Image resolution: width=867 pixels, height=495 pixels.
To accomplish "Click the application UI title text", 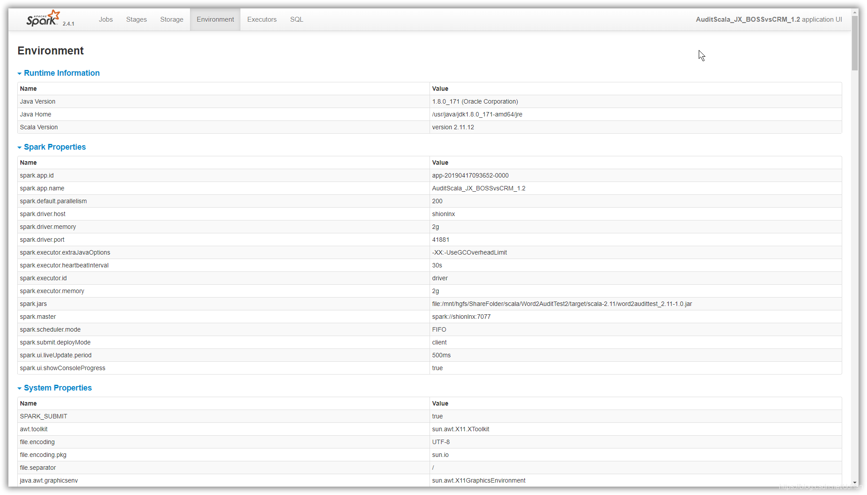I will pos(769,19).
